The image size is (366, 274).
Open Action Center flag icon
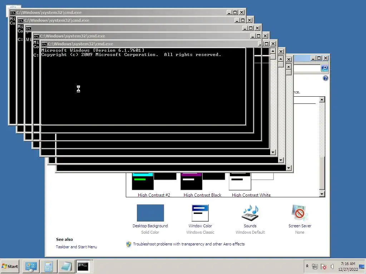click(x=323, y=266)
